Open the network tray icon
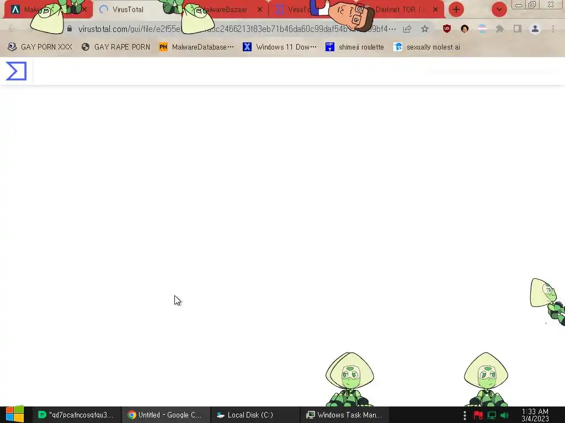The image size is (565, 423). (x=492, y=415)
